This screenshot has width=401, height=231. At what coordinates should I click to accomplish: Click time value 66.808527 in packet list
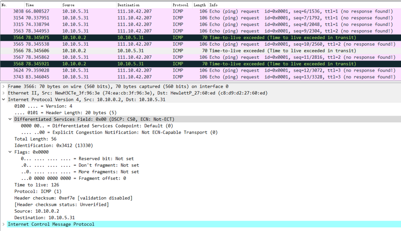(x=37, y=11)
